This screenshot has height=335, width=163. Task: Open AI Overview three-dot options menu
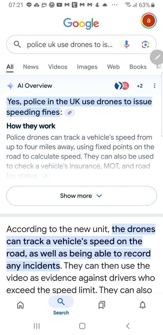pyautogui.click(x=155, y=86)
